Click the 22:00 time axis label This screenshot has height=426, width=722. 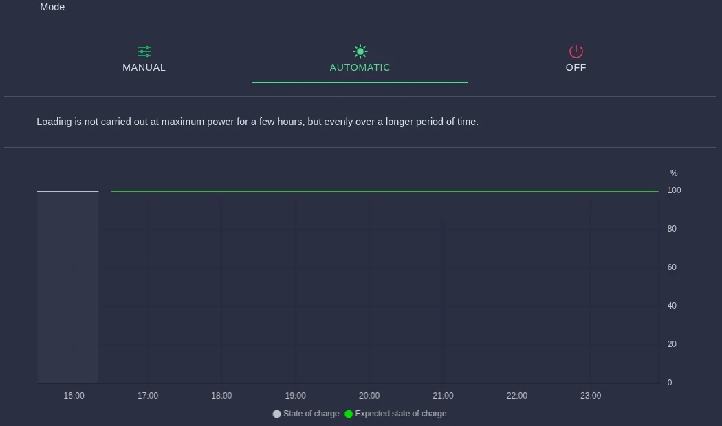tap(516, 396)
